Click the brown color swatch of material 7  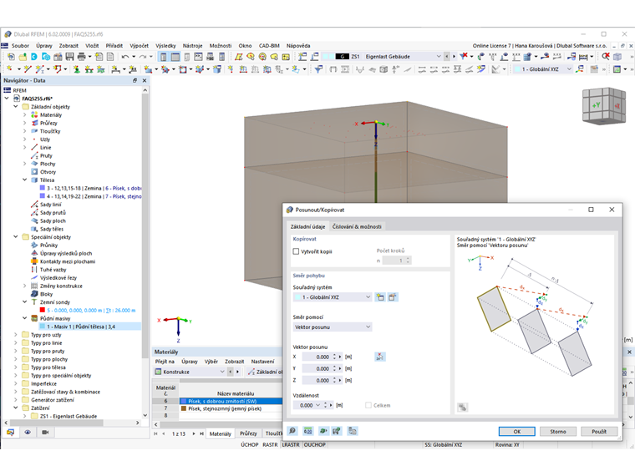[x=184, y=409]
